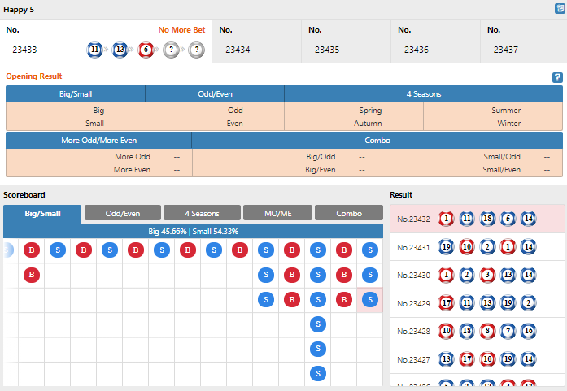Switch to the Combo scoreboard tab
The width and height of the screenshot is (567, 391).
(x=349, y=213)
